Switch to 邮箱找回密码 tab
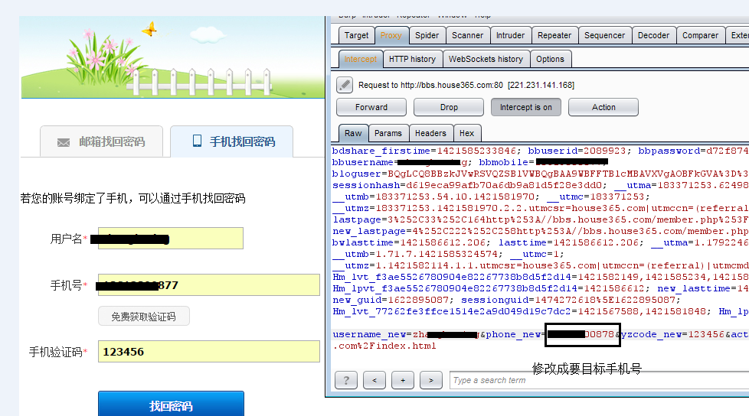The width and height of the screenshot is (749, 416). coord(101,141)
